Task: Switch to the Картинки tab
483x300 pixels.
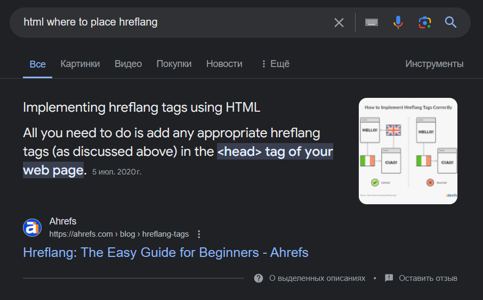Action: [x=80, y=64]
